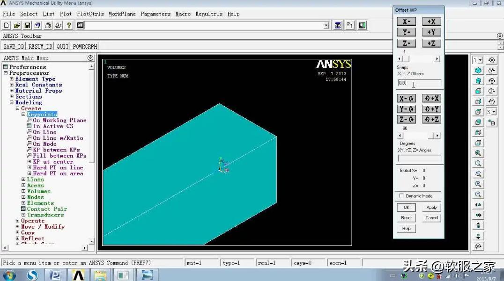
Task: Click the Zoom In magnifier icon
Action: tap(478, 184)
